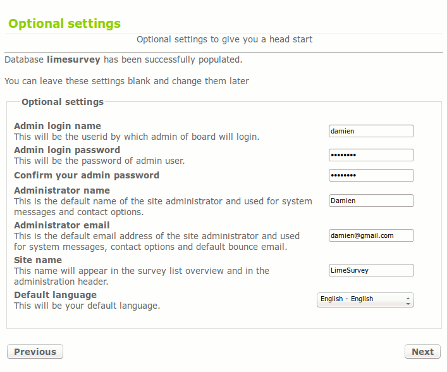This screenshot has width=447, height=372.
Task: Click the language dropdown's up-down arrows
Action: [x=408, y=300]
